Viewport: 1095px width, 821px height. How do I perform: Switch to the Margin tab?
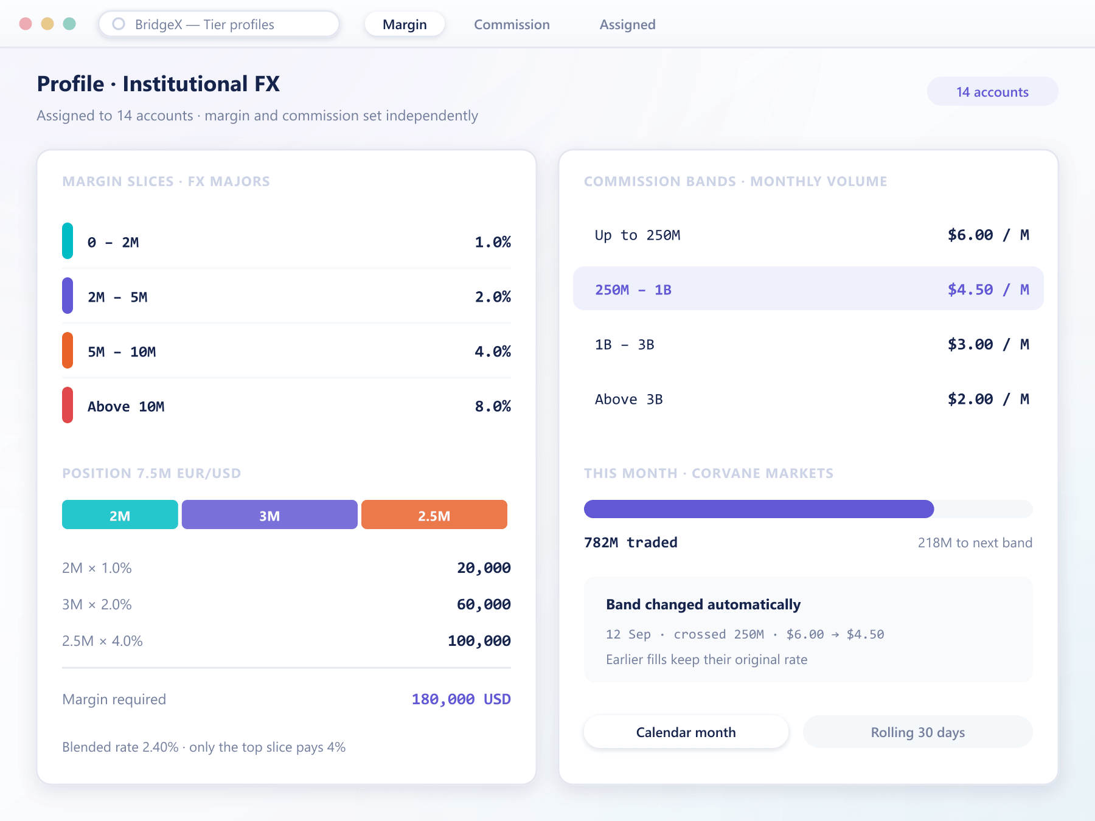tap(405, 24)
